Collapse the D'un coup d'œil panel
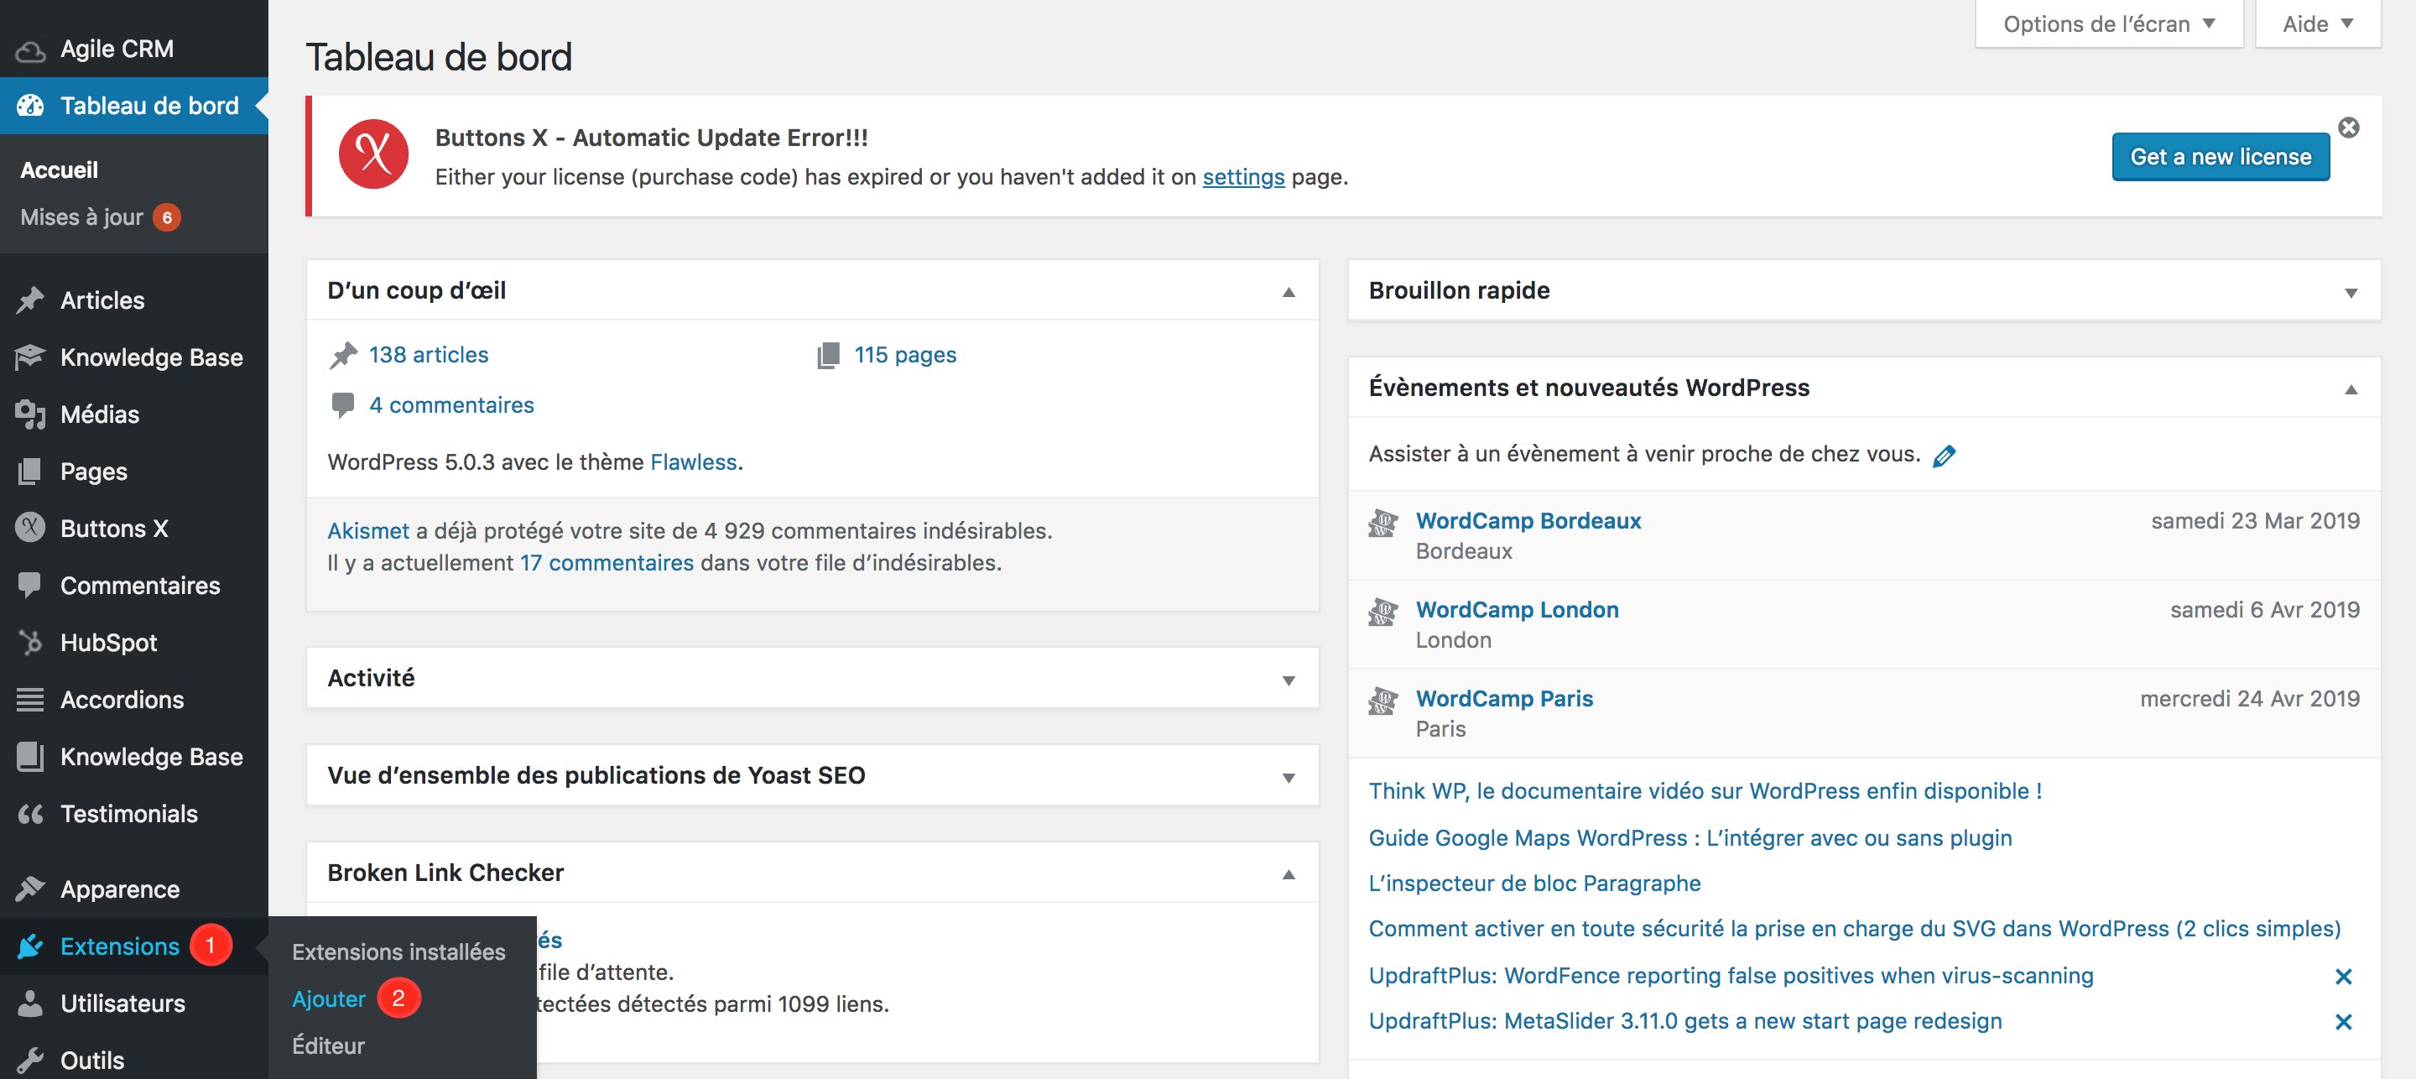Image resolution: width=2416 pixels, height=1079 pixels. (1289, 293)
